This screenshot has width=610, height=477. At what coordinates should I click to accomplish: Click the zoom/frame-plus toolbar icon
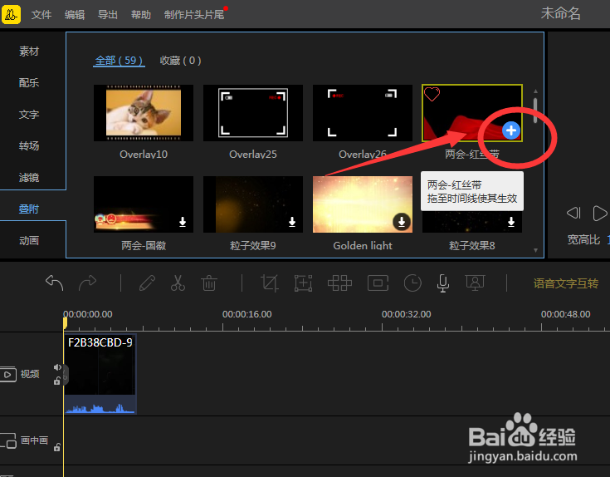point(303,283)
